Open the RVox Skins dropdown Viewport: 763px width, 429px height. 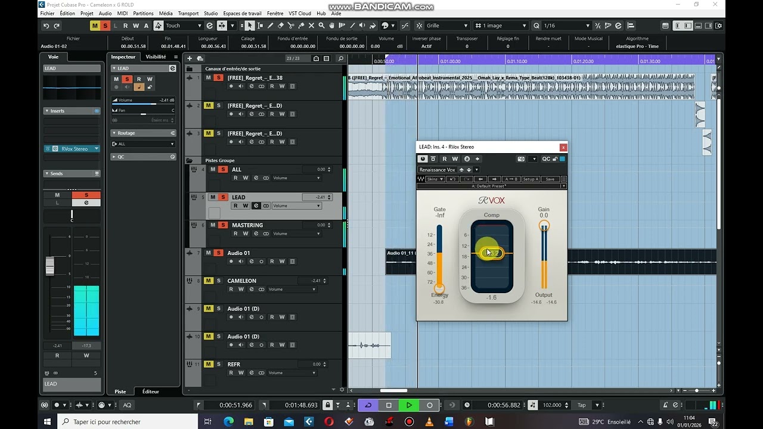pyautogui.click(x=435, y=179)
